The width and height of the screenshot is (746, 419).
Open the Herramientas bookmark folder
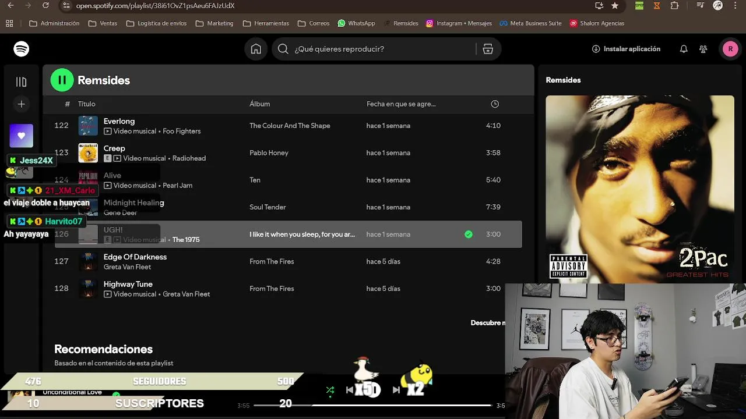click(266, 23)
